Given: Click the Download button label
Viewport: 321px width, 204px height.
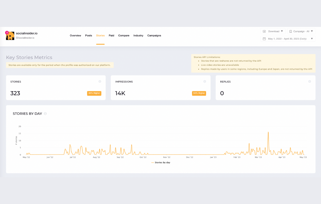Looking at the screenshot, I should pyautogui.click(x=274, y=31).
